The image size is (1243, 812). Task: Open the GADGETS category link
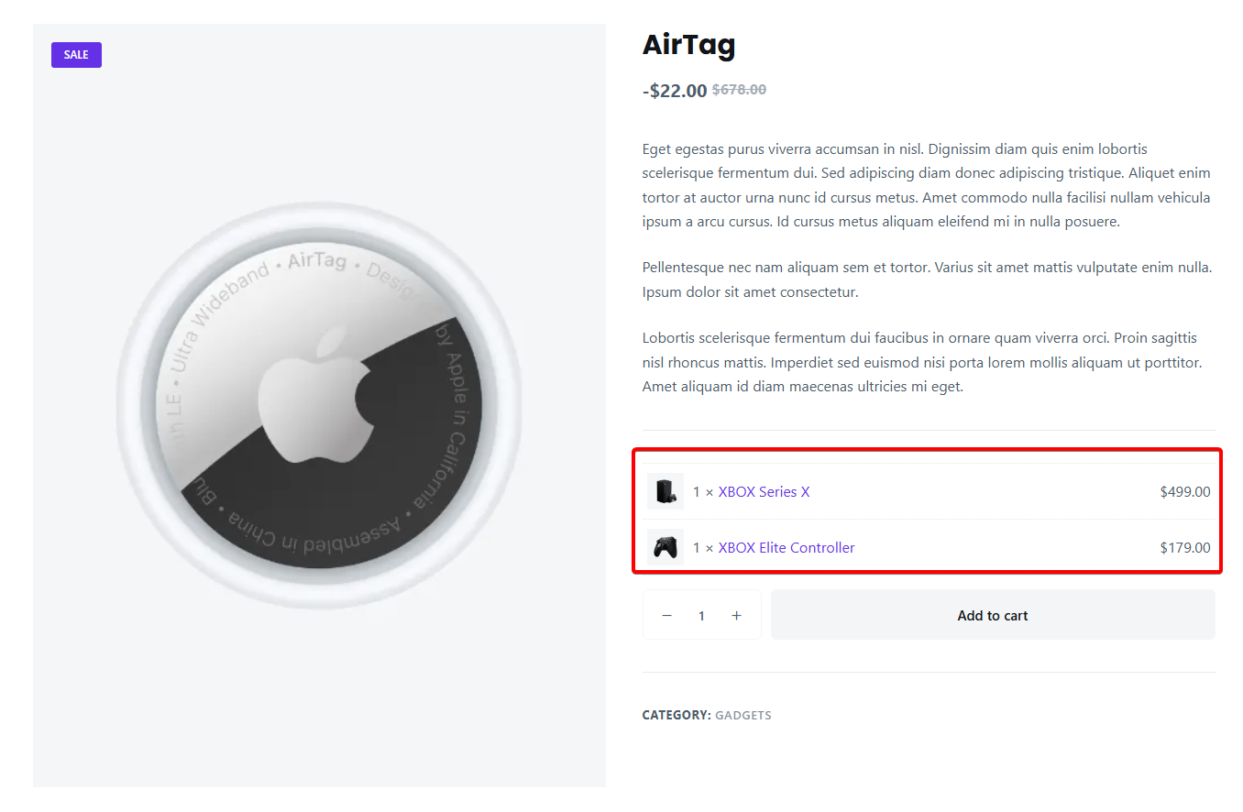(x=742, y=716)
